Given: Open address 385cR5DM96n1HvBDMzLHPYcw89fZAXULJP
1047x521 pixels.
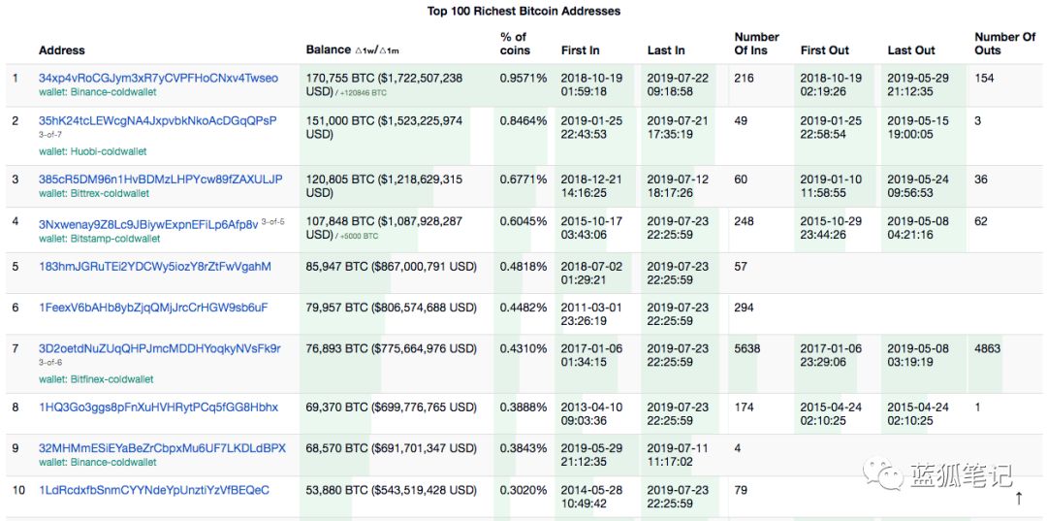Looking at the screenshot, I should pos(160,179).
